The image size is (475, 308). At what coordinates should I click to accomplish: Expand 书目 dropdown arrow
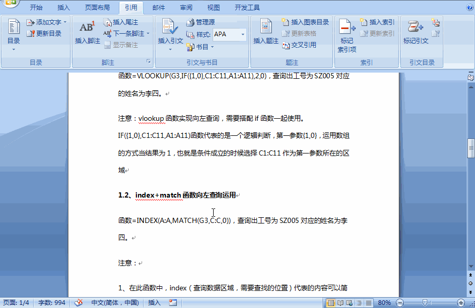213,47
